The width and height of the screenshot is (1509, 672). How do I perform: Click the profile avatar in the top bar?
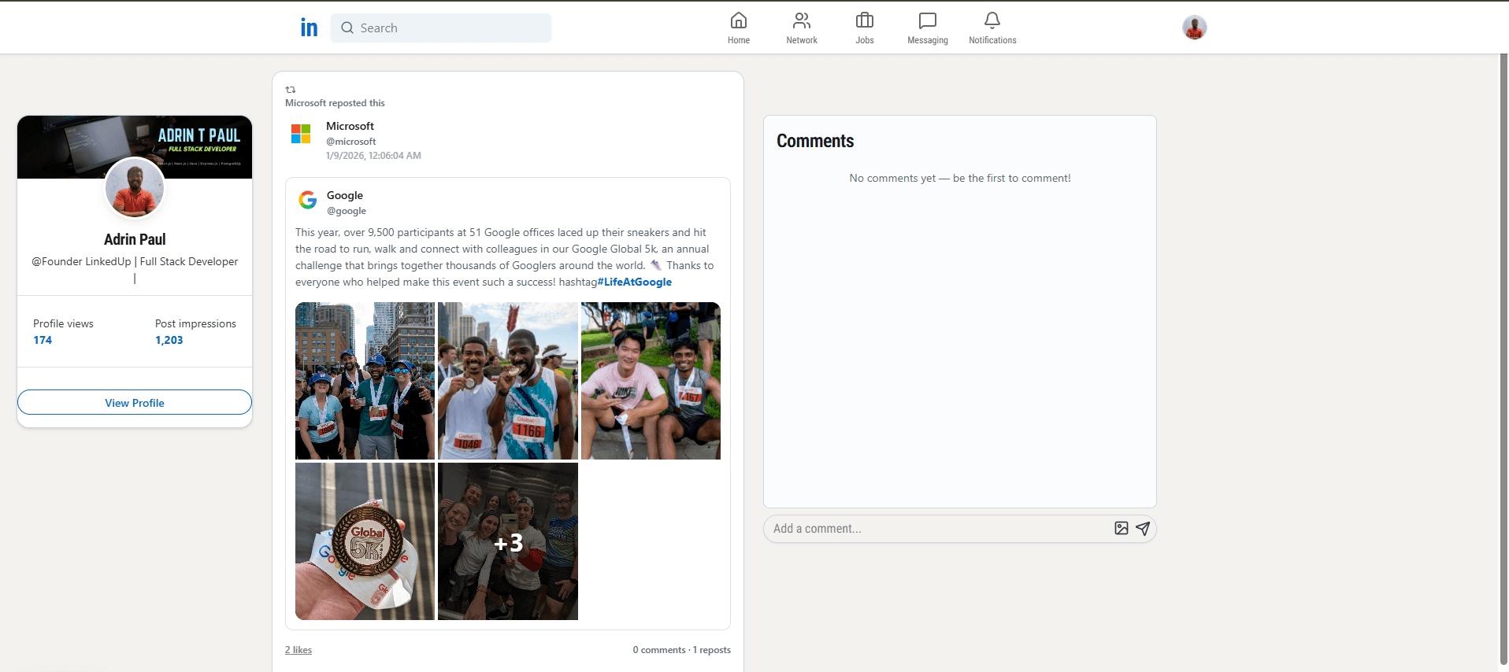(x=1195, y=28)
